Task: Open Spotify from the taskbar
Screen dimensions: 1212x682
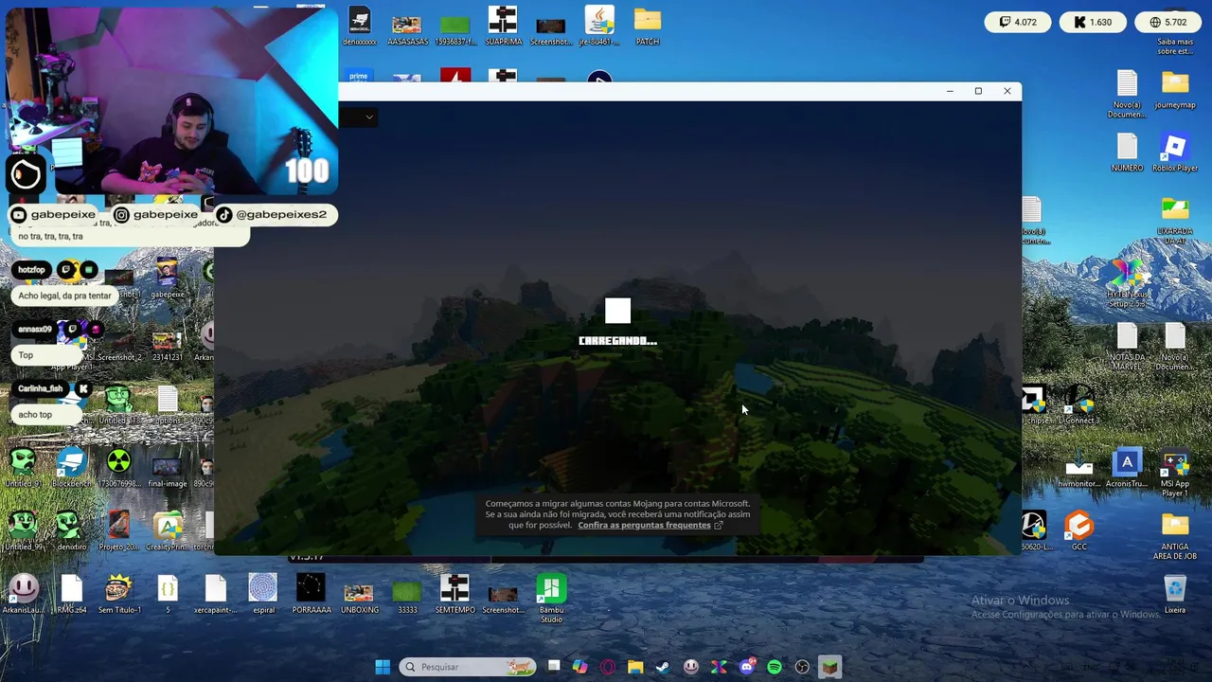Action: pyautogui.click(x=775, y=667)
